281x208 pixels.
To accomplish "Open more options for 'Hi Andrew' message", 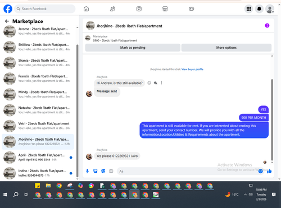I will 161,83.
